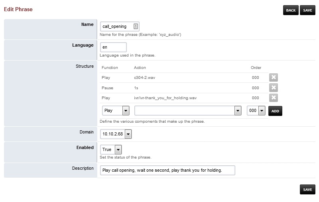319x202 pixels.
Task: Click the ADD button in Structure
Action: 275,111
